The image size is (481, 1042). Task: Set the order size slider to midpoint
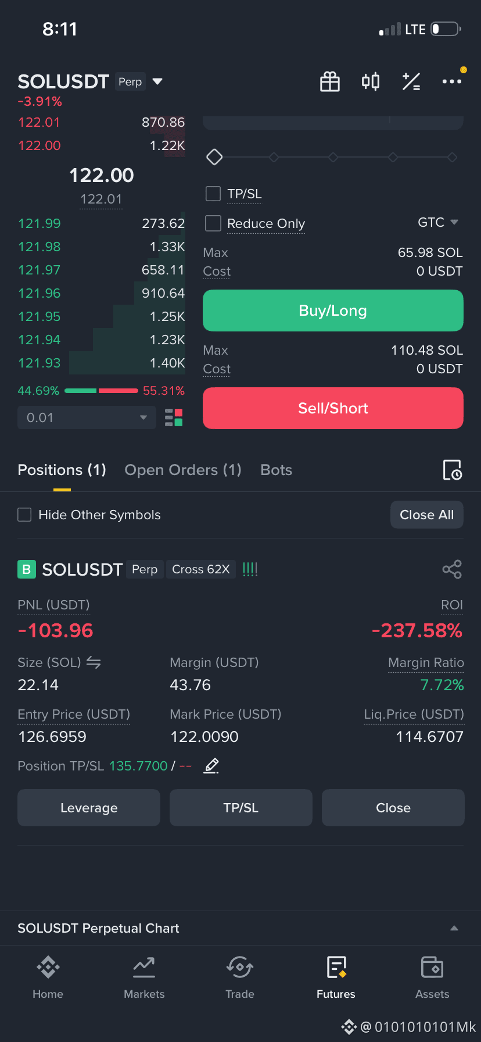tap(333, 157)
